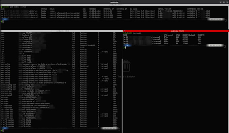Click the ROLES column header
Viewport: 229px width, 133px height.
pyautogui.click(x=52, y=9)
